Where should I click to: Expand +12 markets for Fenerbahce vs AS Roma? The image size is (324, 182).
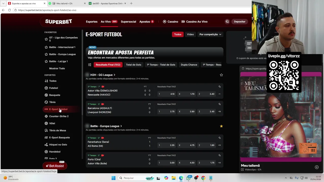click(219, 145)
